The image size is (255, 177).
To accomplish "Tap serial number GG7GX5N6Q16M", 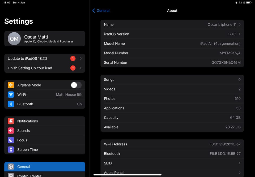I will (226, 63).
